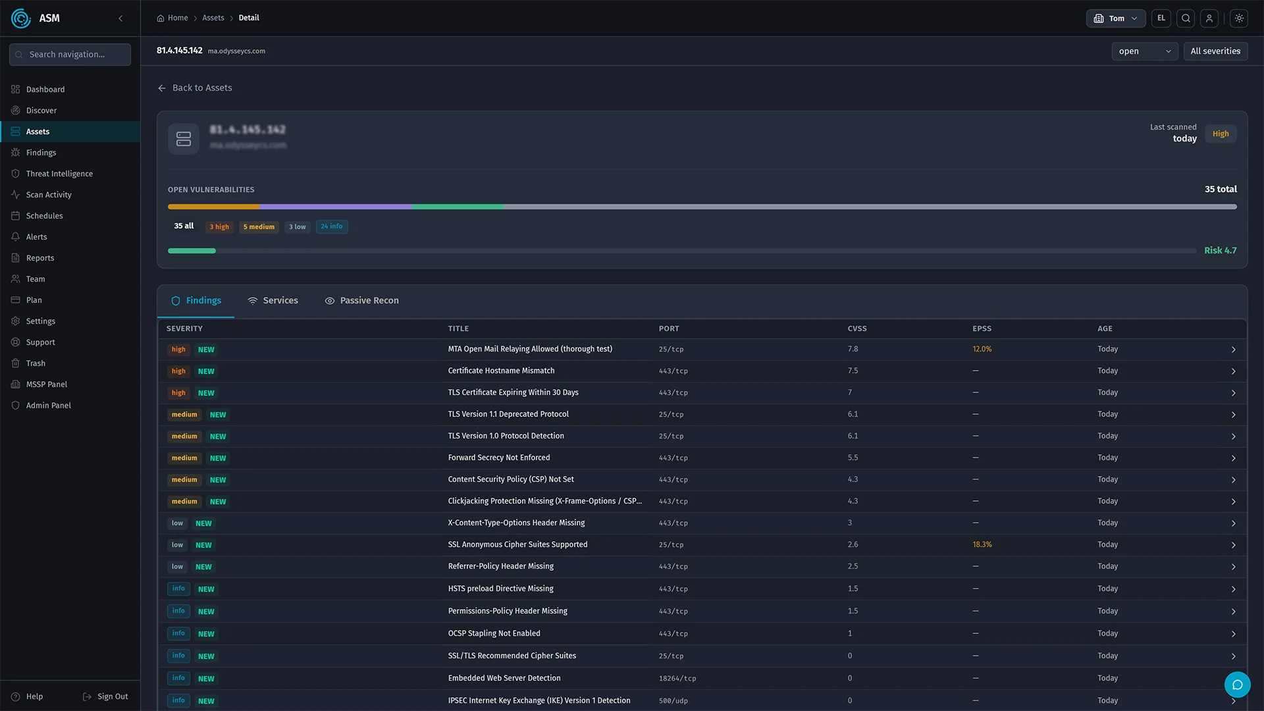Open the 'open' status dropdown
The width and height of the screenshot is (1264, 711).
tap(1145, 51)
